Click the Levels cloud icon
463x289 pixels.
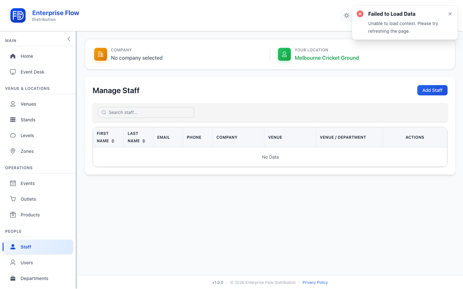tap(13, 136)
